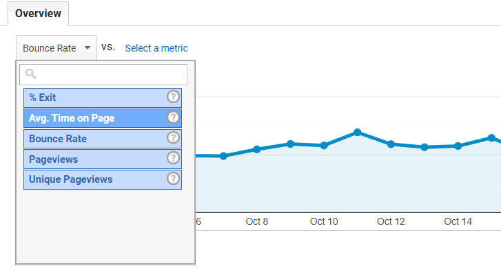Choose Unique Pageviews metric option

tap(103, 179)
